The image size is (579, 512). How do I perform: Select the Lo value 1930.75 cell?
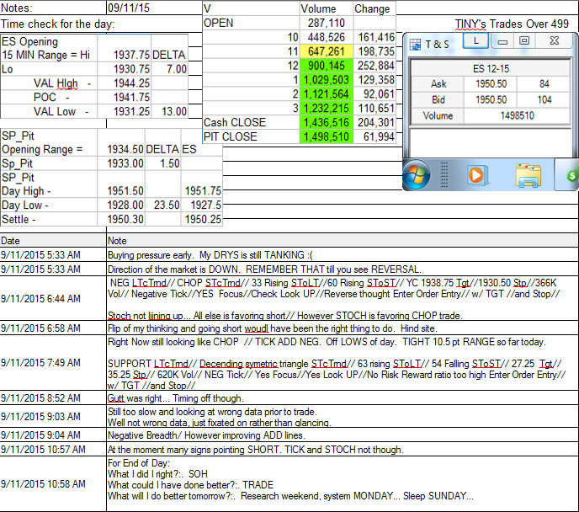click(125, 69)
